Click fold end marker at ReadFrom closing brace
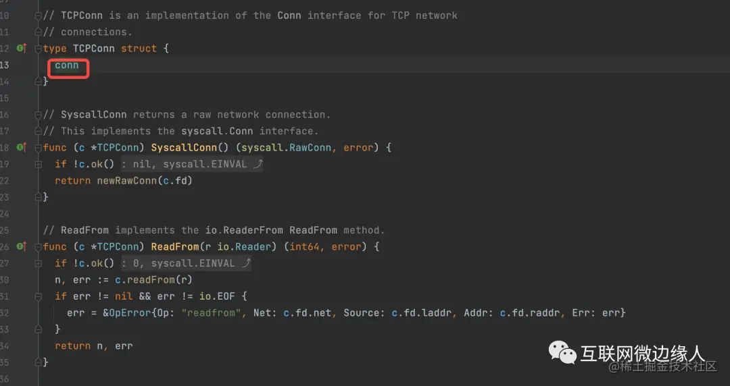This screenshot has width=730, height=386. (38, 362)
